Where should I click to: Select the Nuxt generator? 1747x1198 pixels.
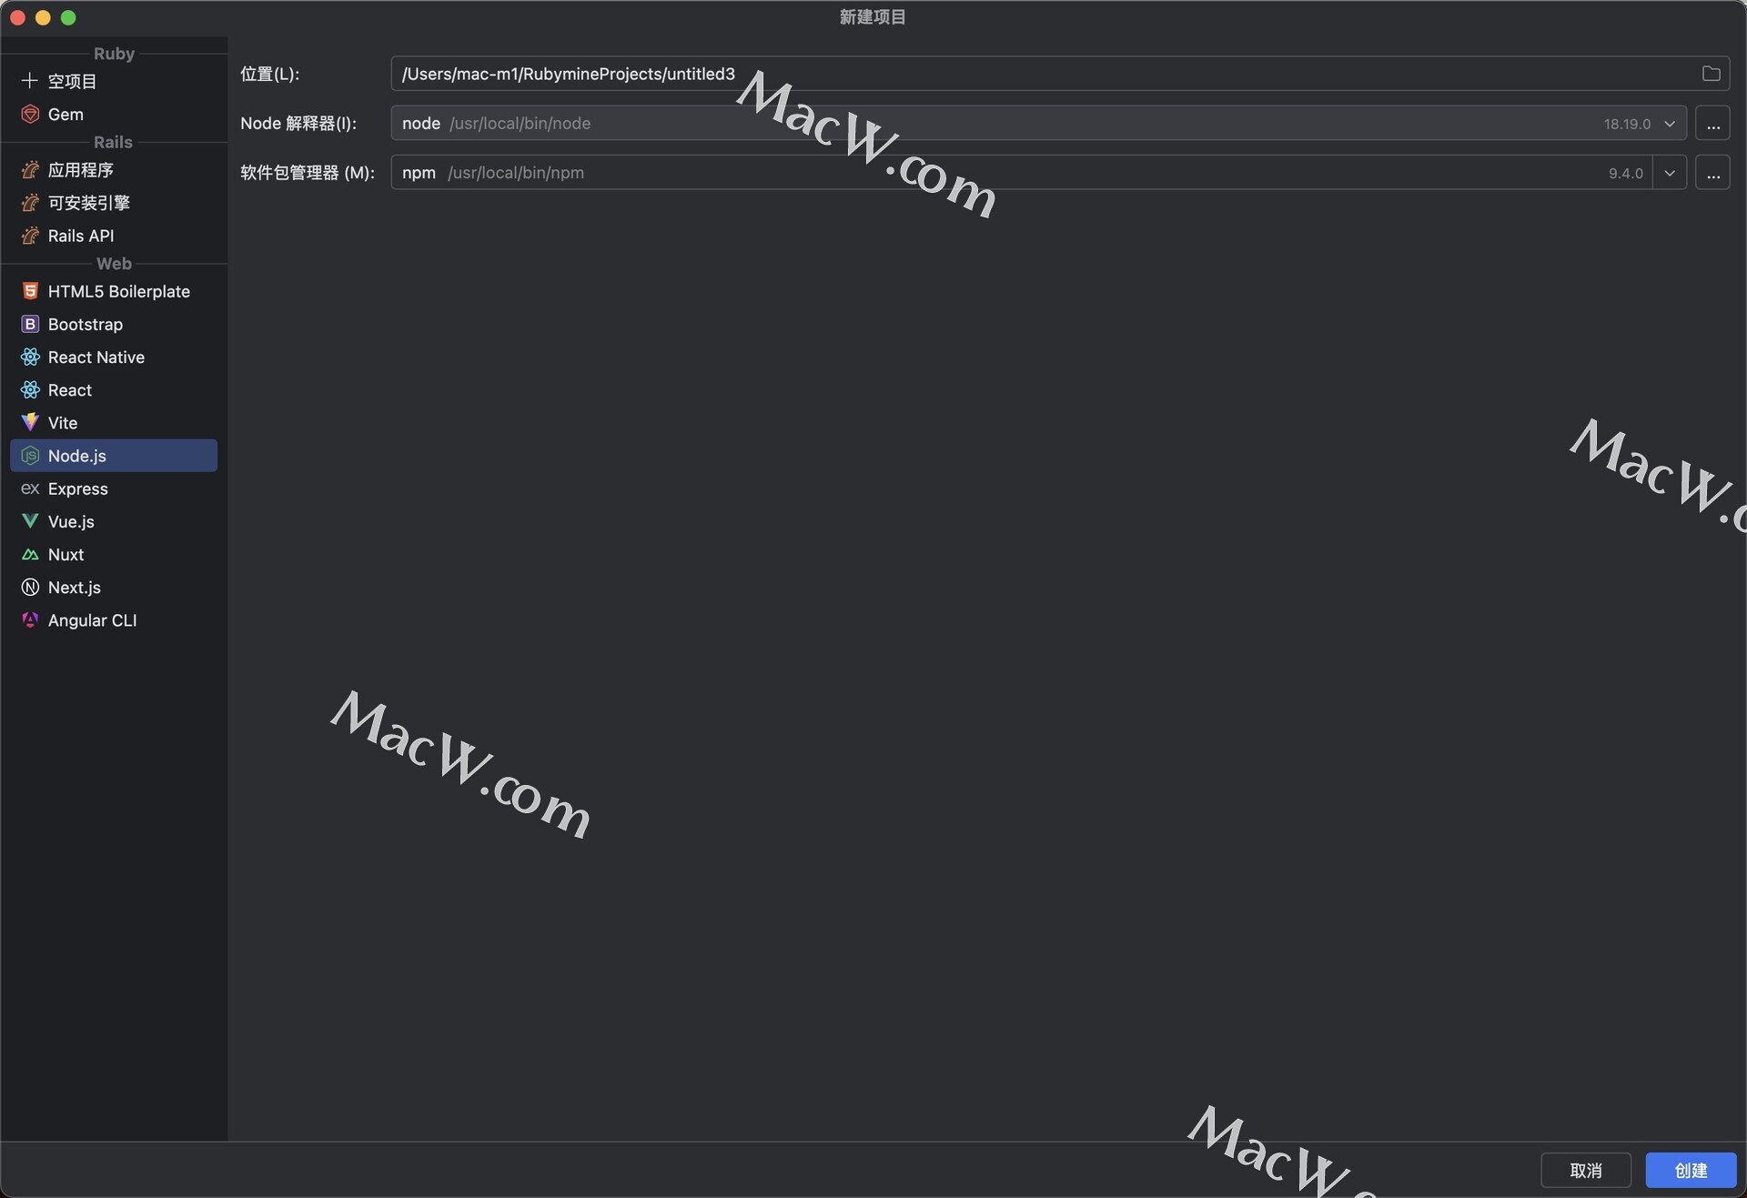114,554
